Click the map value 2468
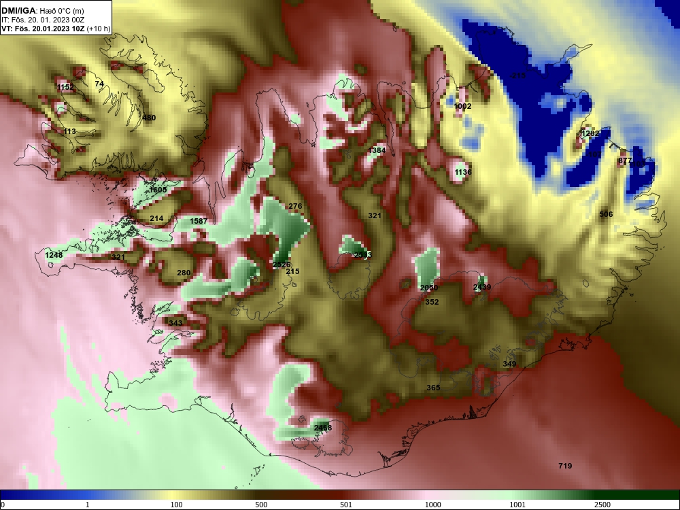The height and width of the screenshot is (510, 680). (322, 428)
